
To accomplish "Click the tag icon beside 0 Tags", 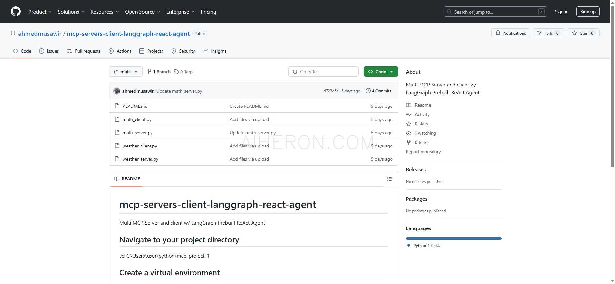I will pos(176,72).
